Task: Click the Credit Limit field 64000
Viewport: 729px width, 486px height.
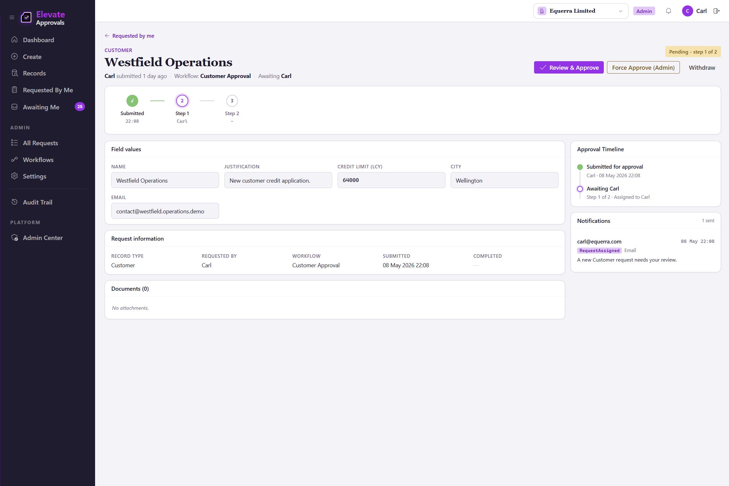Action: click(391, 180)
